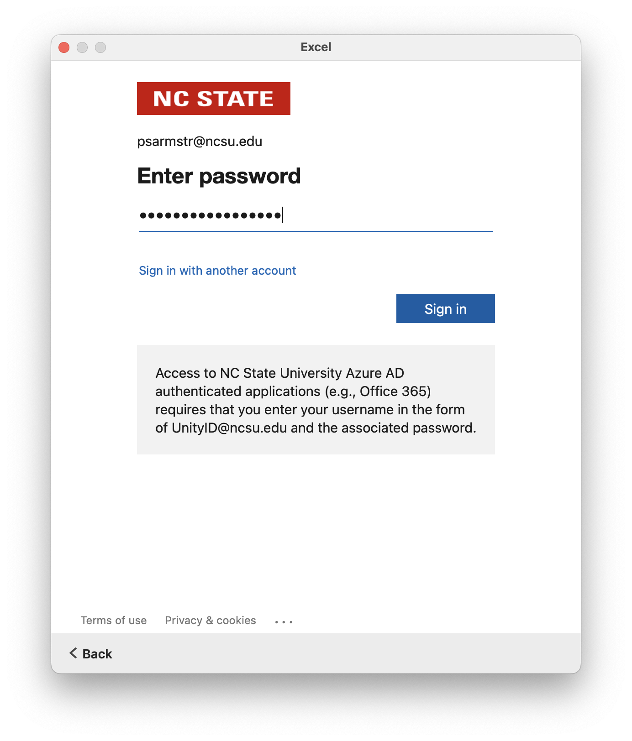The height and width of the screenshot is (741, 632).
Task: Click the more options ellipsis in footer
Action: point(284,621)
